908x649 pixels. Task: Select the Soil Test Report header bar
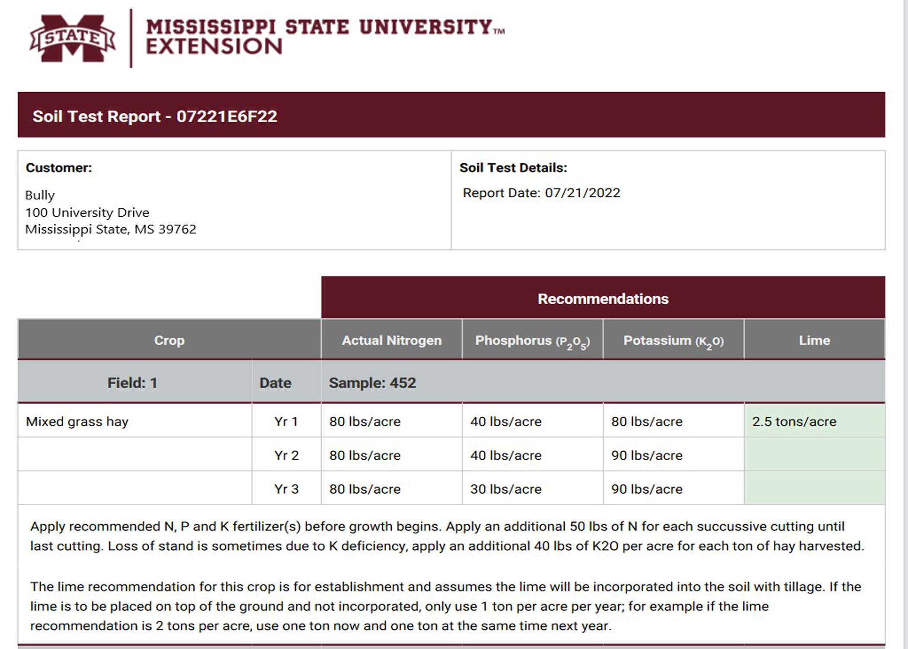451,115
